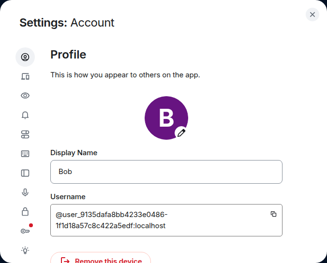Open Appearance settings via the eye icon
Image resolution: width=327 pixels, height=263 pixels.
click(25, 96)
